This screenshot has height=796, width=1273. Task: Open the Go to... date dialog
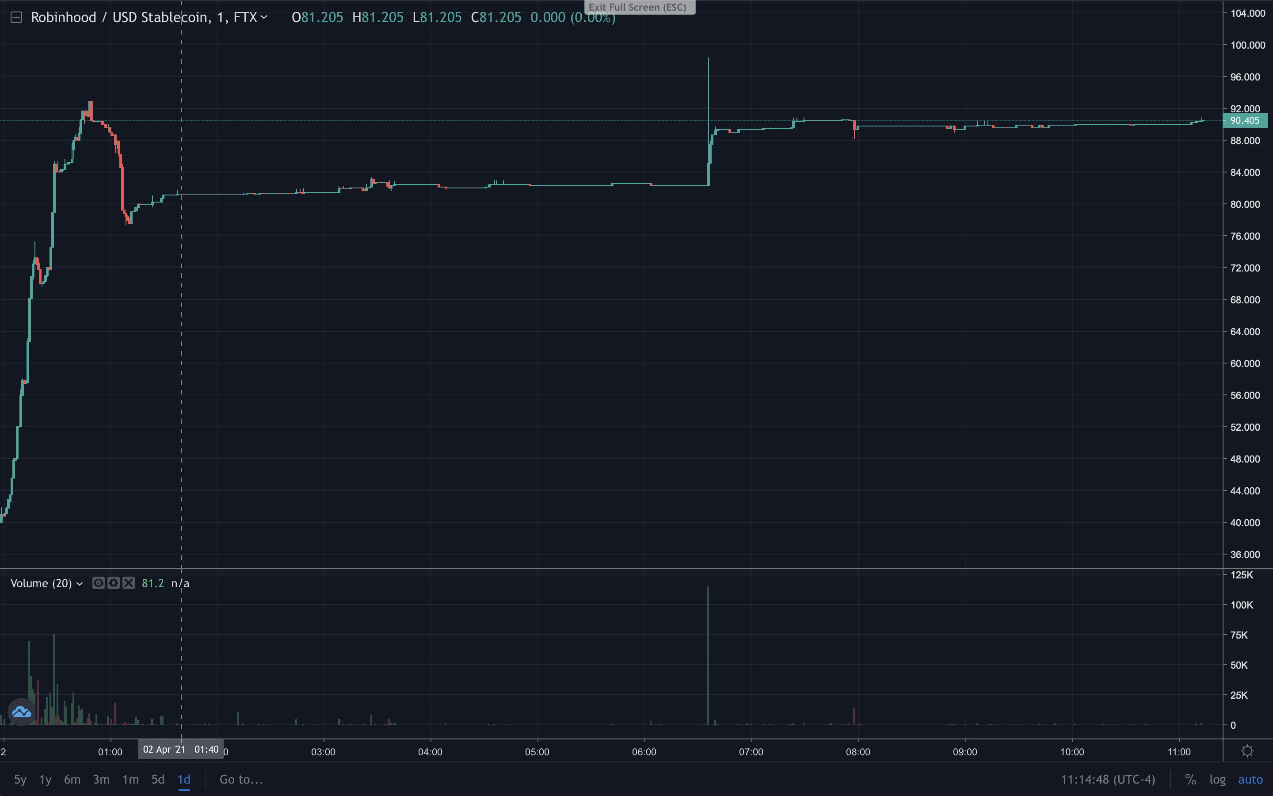[x=241, y=779]
